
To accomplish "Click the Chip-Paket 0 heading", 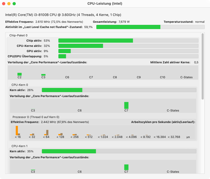I will [18, 35].
